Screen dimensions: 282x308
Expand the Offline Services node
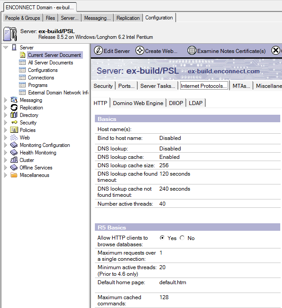point(5,167)
